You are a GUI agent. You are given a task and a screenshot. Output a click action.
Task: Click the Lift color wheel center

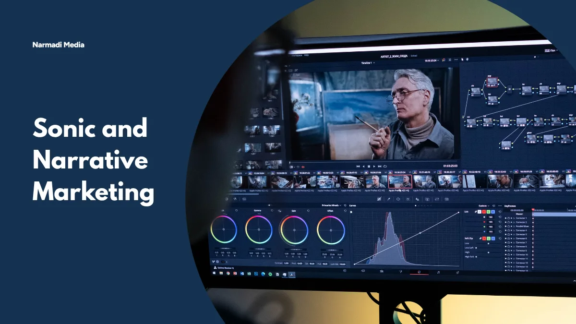pyautogui.click(x=224, y=229)
